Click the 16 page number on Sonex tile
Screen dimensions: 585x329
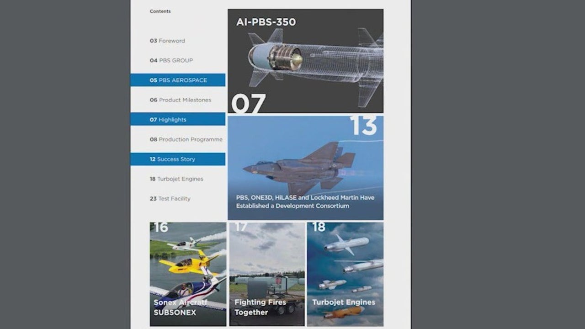point(161,227)
